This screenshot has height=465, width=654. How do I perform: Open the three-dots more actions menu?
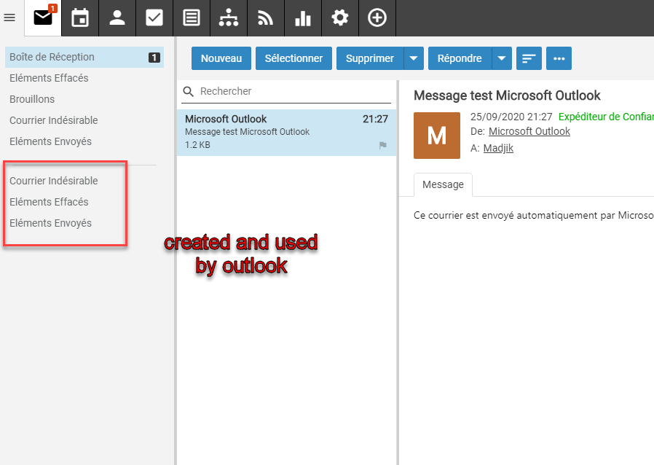pos(559,58)
